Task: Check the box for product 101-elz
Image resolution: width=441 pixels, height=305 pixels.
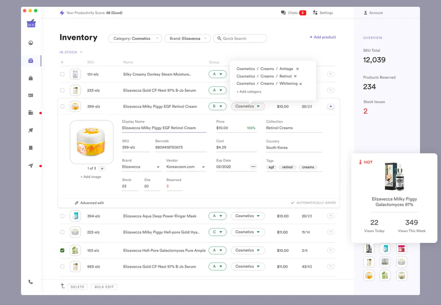Action: pos(62,74)
